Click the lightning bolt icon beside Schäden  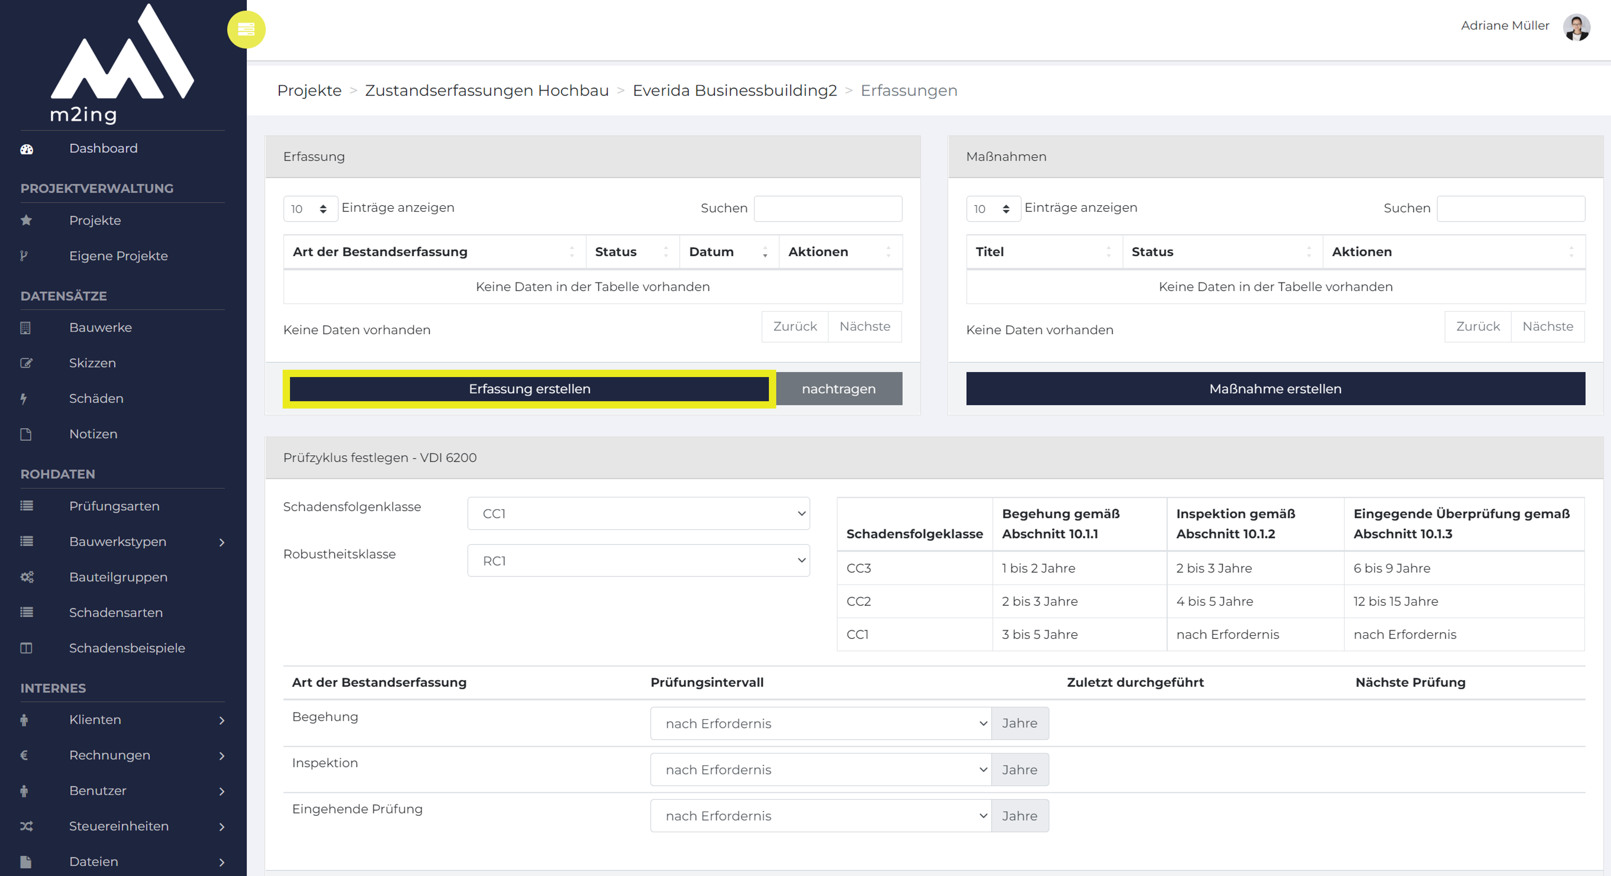[24, 398]
